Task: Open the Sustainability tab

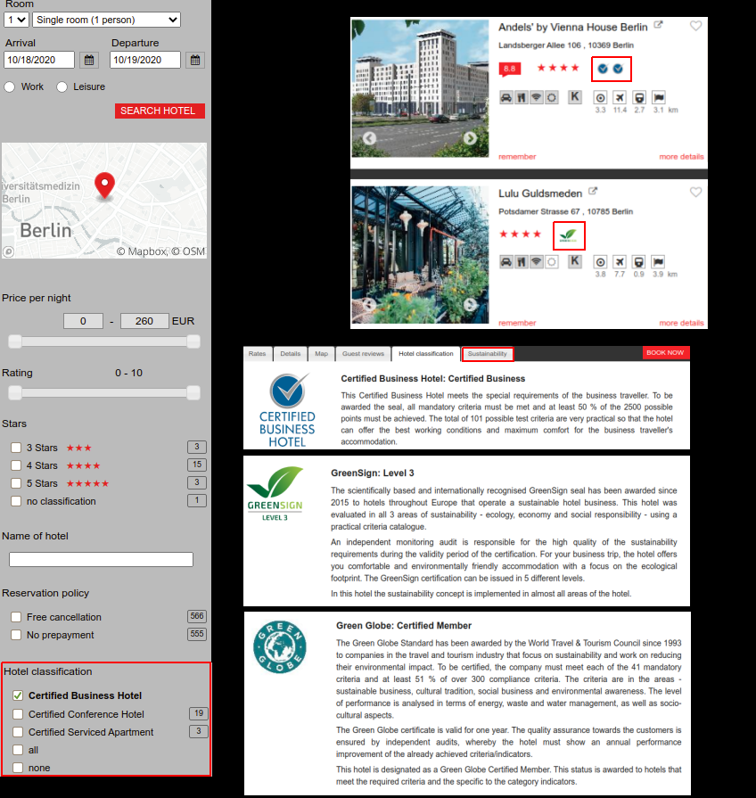Action: [x=488, y=354]
